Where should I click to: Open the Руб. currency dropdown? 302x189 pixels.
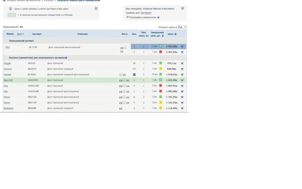(x=182, y=27)
